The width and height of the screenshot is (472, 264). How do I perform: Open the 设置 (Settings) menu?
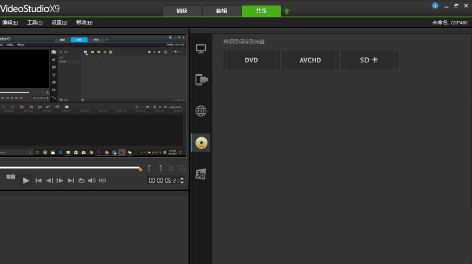(59, 23)
